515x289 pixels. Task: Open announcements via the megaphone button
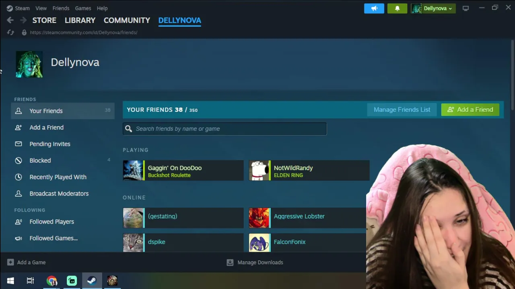(374, 8)
